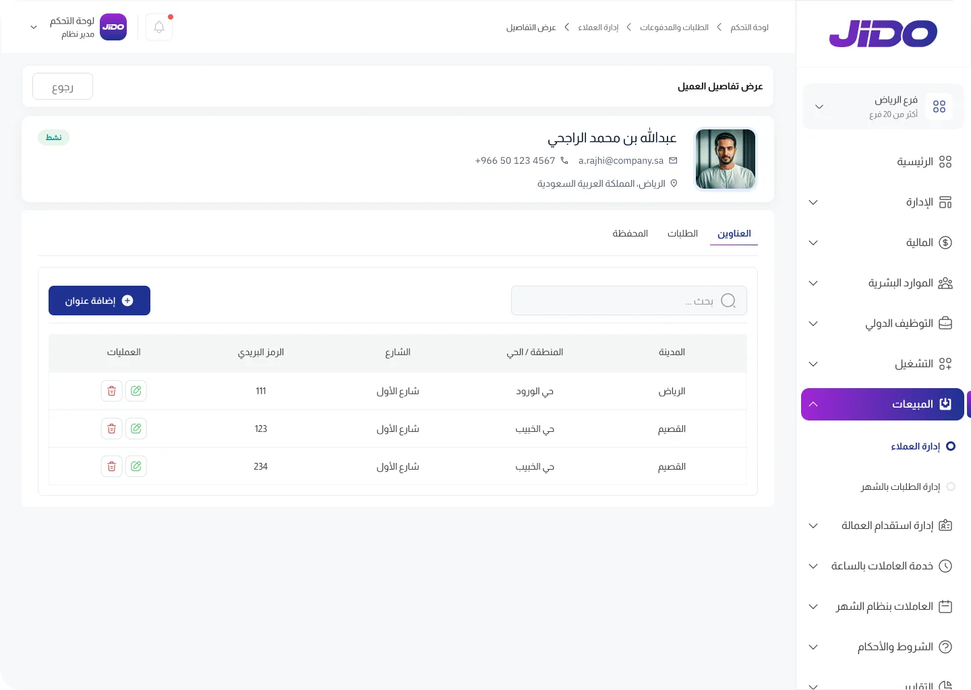Screen dimensions: 971x690
Task: Open the فرع الرياض branch dropdown
Action: pyautogui.click(x=883, y=106)
